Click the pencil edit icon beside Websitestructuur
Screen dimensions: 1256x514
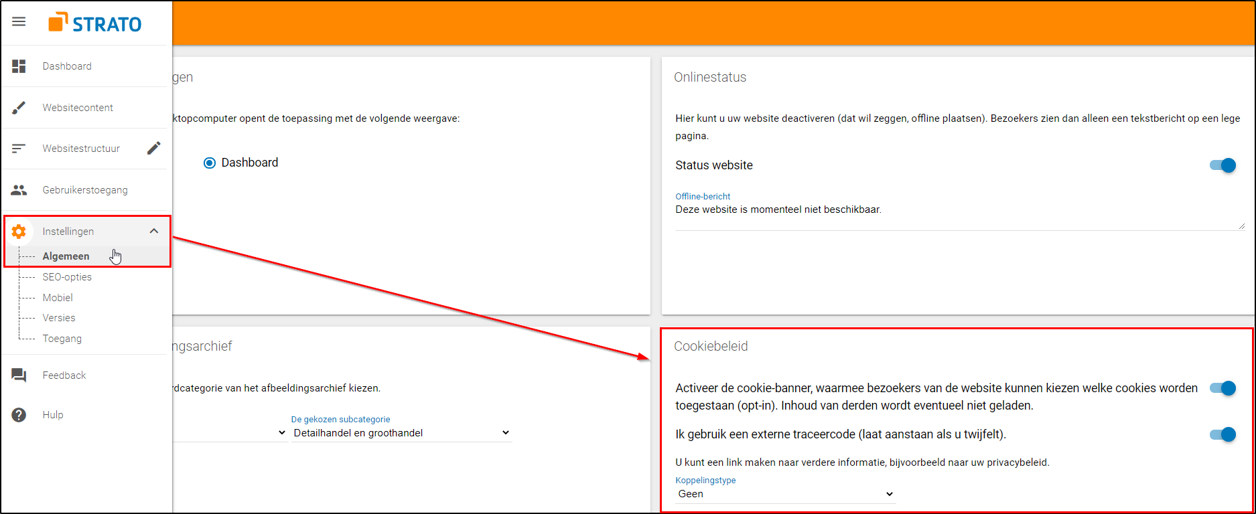(154, 149)
